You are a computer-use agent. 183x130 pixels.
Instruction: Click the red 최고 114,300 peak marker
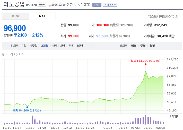pyautogui.click(x=145, y=64)
